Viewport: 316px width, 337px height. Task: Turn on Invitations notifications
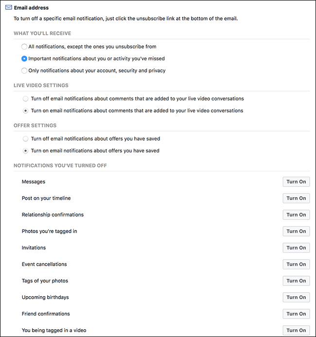(x=296, y=248)
